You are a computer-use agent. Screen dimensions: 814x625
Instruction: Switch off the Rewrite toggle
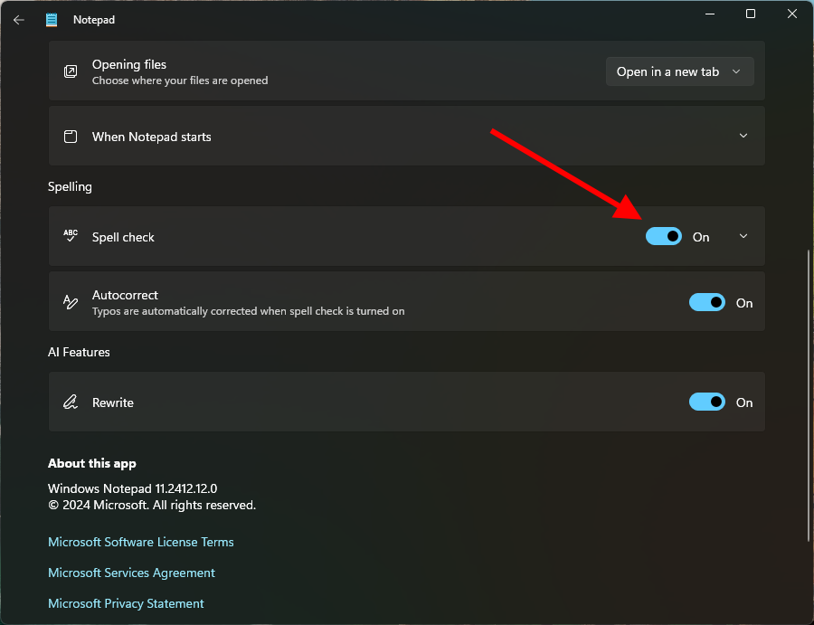coord(707,402)
